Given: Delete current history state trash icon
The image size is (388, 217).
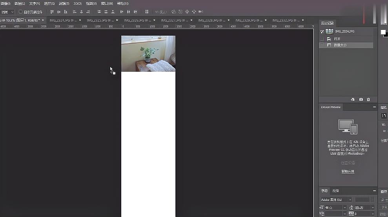Looking at the screenshot, I should 368,99.
